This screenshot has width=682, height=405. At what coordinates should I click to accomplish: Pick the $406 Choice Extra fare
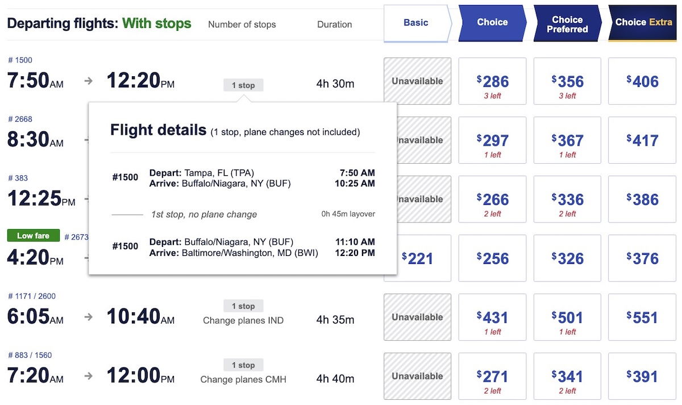642,81
